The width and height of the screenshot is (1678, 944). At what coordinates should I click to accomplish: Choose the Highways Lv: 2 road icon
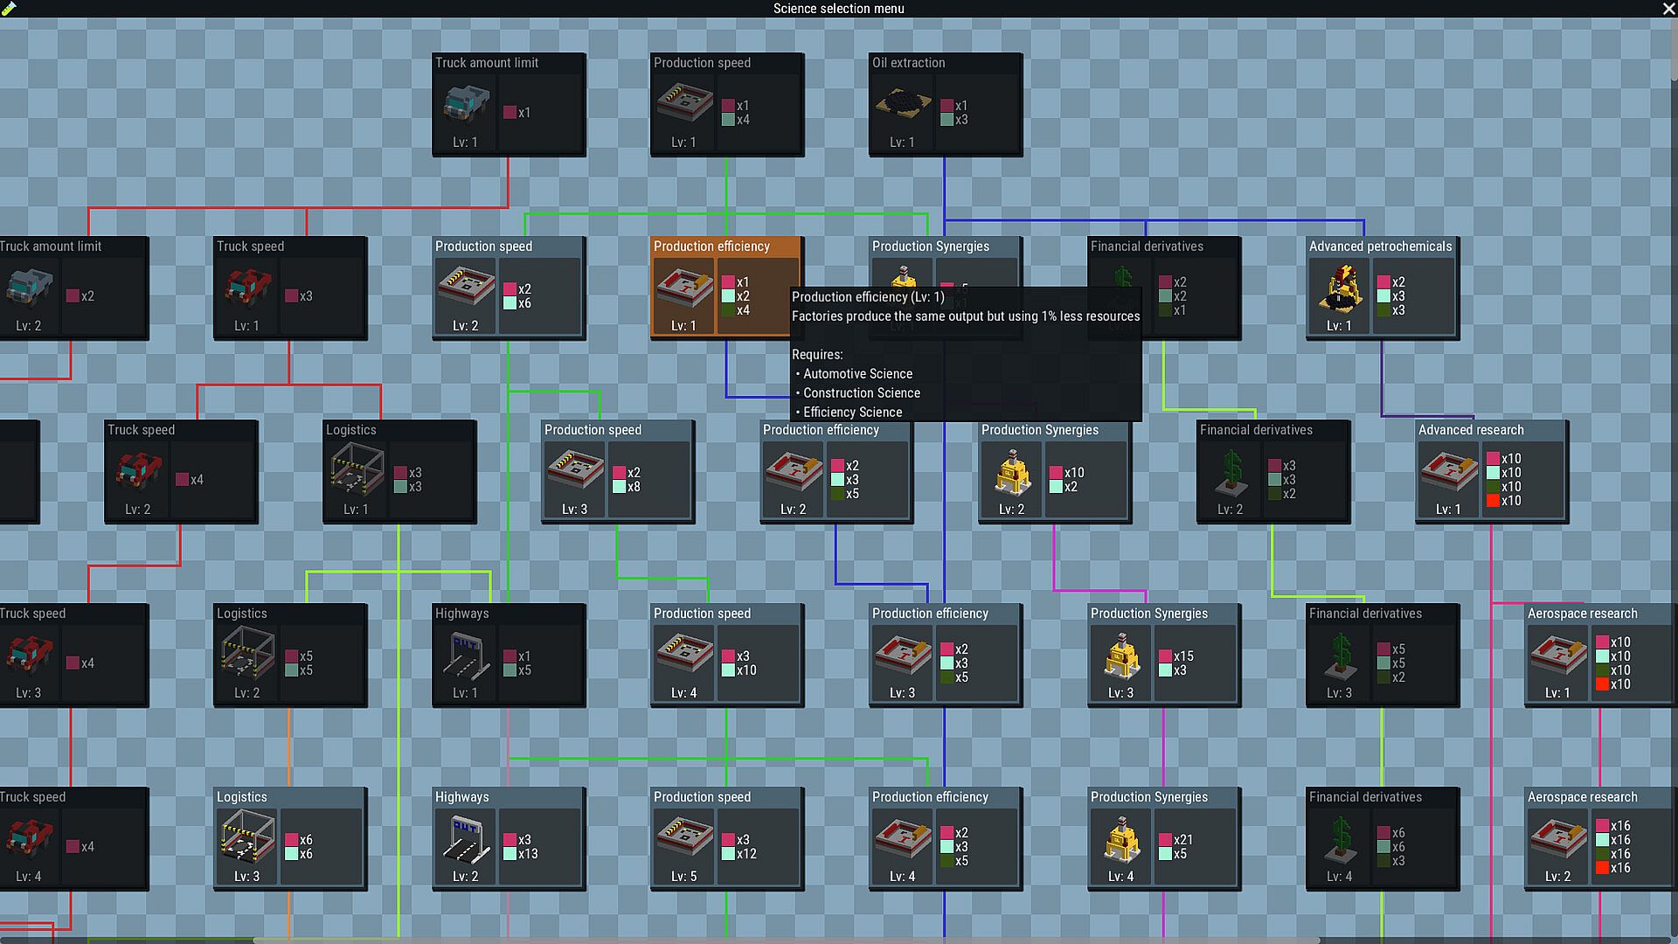(x=465, y=839)
